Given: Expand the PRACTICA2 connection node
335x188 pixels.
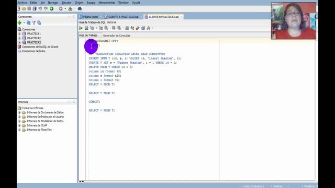Looking at the screenshot, I should point(19,38).
